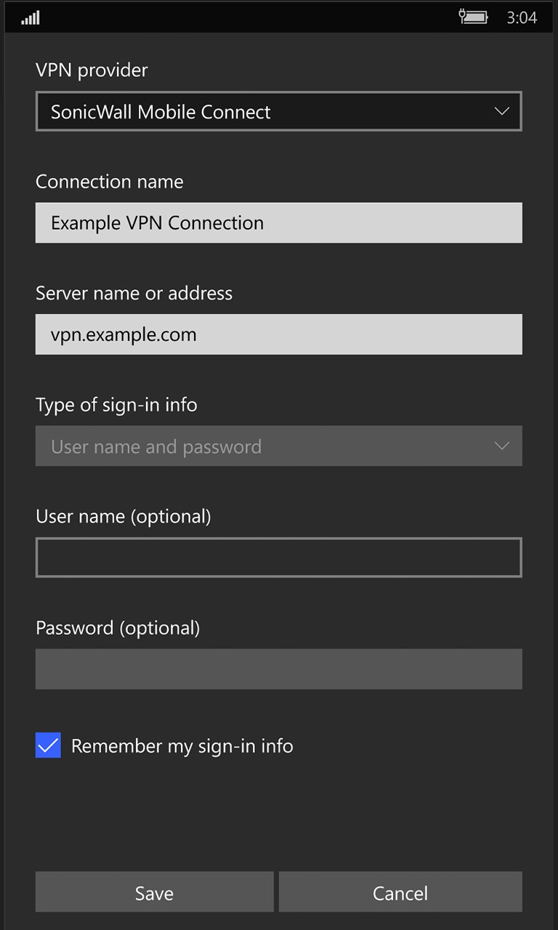Click the Password (optional) label
558x930 pixels.
tap(117, 628)
